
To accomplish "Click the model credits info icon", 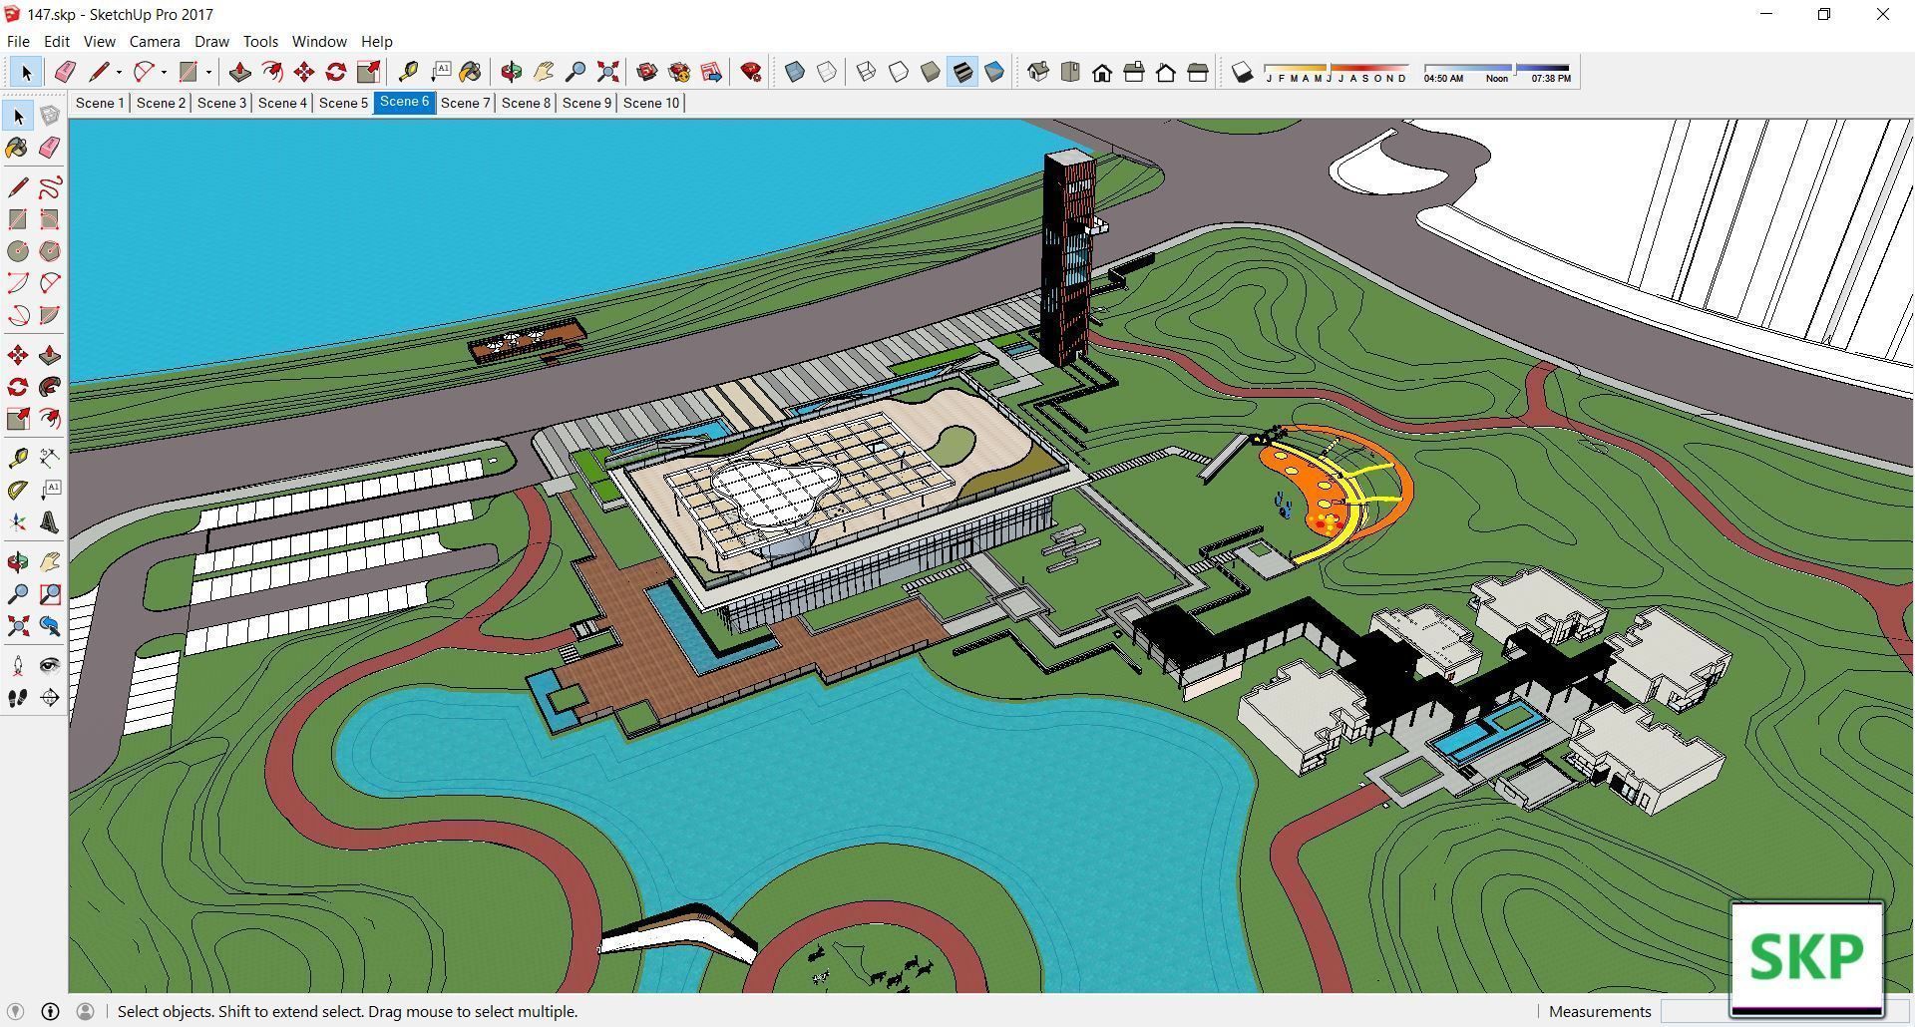I will (50, 1011).
